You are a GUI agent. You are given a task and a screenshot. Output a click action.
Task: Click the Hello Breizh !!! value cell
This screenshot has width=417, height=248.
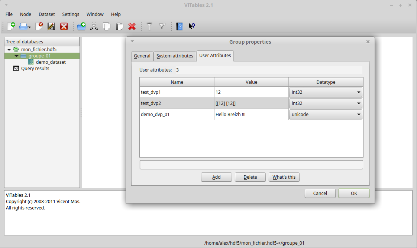(251, 115)
